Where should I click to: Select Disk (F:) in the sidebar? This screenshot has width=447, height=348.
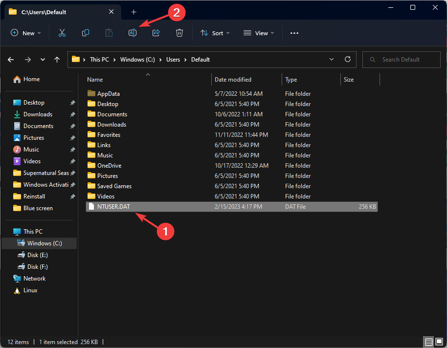click(x=32, y=267)
